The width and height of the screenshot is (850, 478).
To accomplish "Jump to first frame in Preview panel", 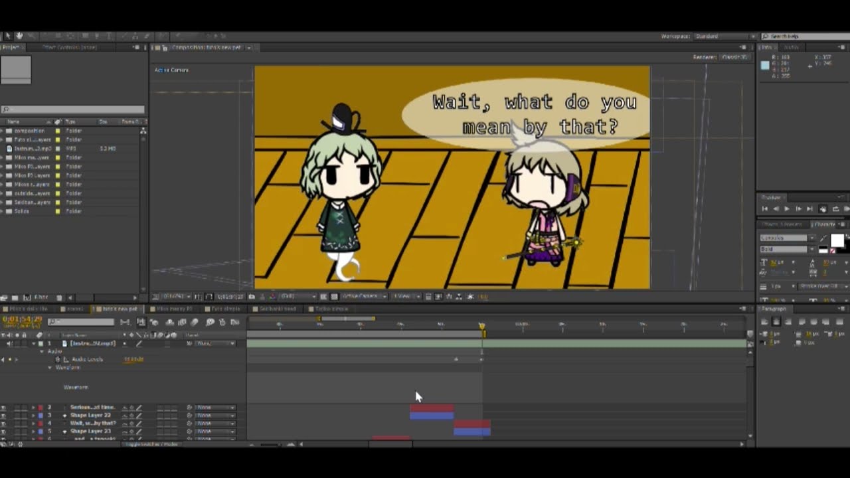I will 765,209.
